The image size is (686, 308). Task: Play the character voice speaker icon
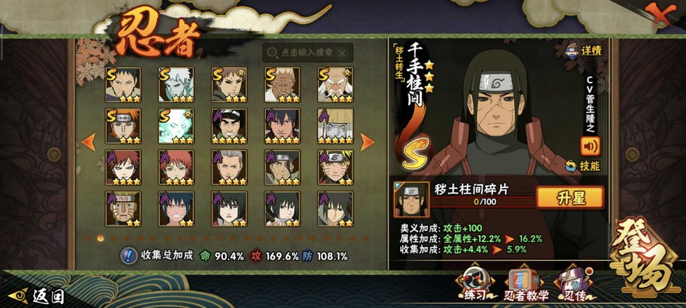(x=590, y=146)
